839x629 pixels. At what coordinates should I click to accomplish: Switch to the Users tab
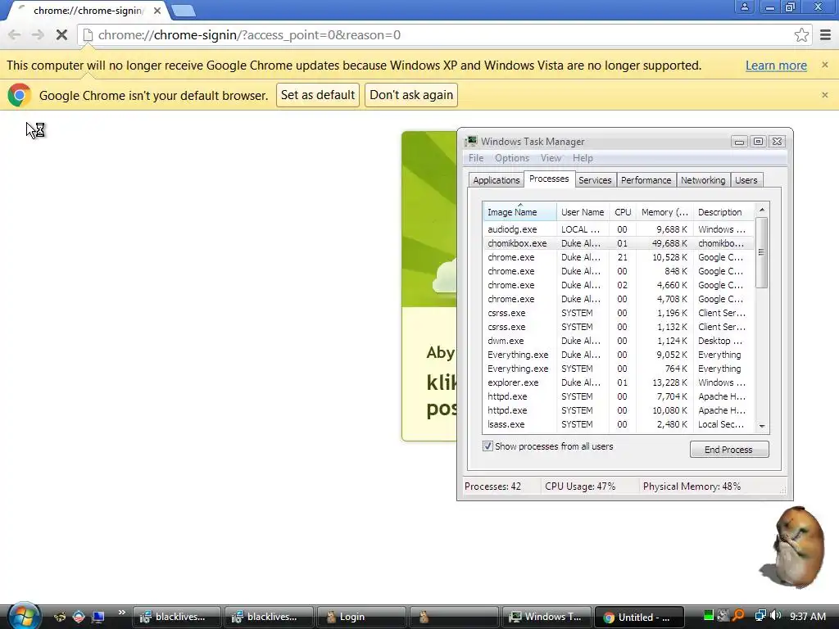pos(746,180)
